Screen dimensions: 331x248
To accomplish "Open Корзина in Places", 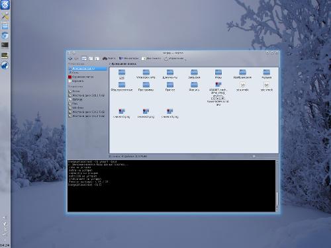I will [x=87, y=81].
